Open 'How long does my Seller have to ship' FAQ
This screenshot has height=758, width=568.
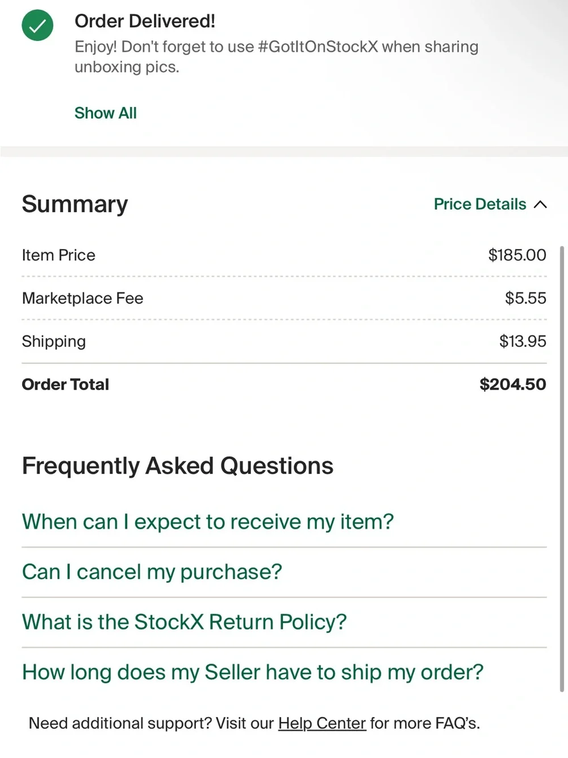[253, 672]
